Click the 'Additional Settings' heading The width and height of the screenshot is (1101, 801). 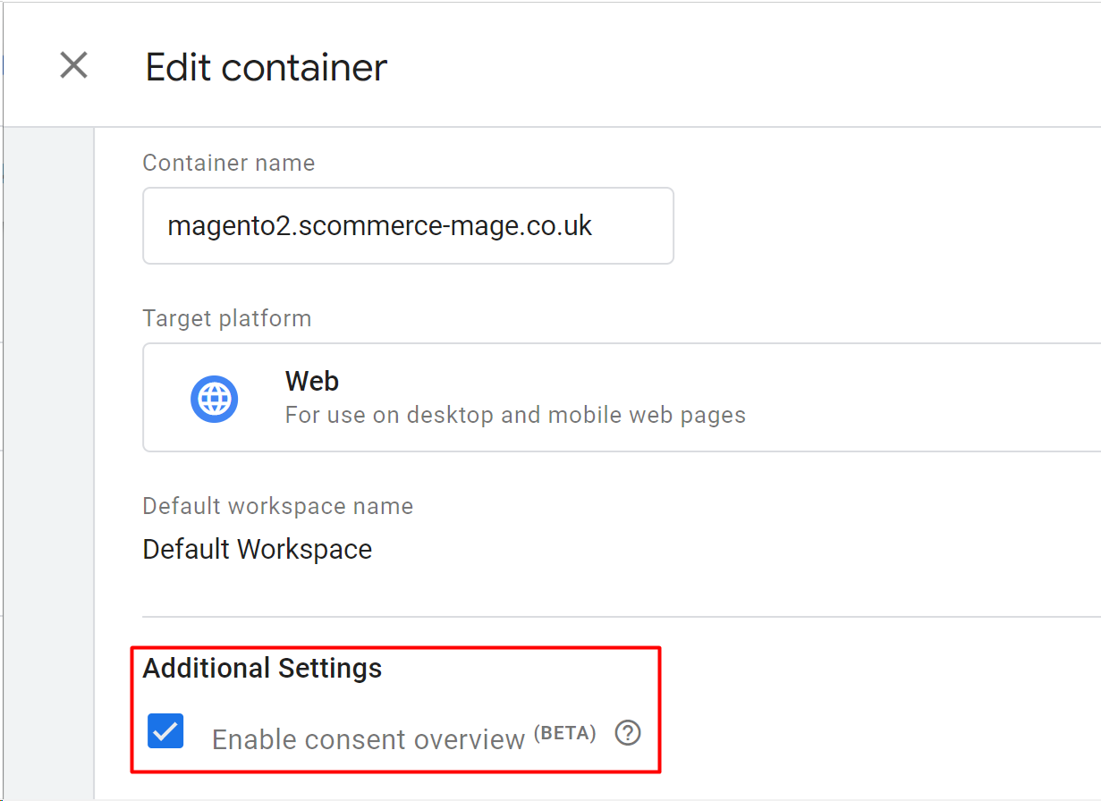click(x=262, y=669)
